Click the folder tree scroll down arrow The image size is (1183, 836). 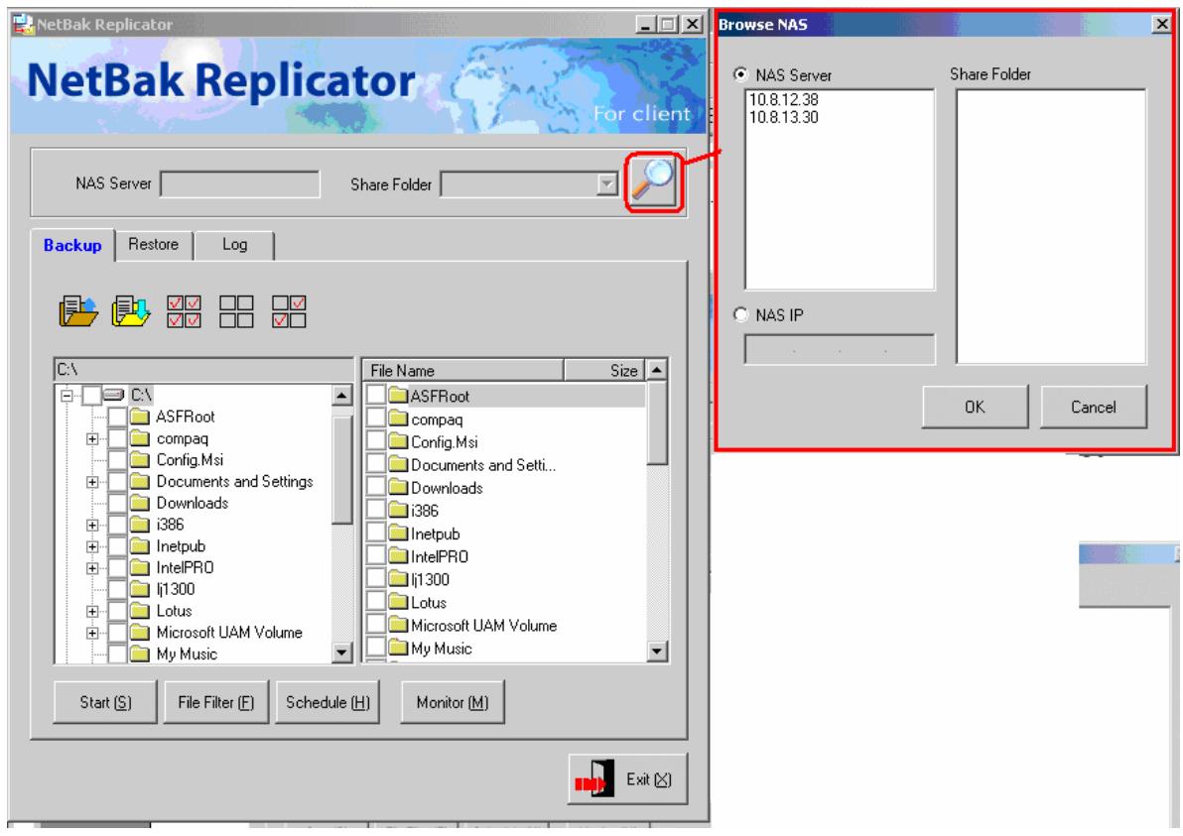click(x=341, y=653)
